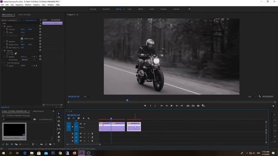The height and width of the screenshot is (156, 278).
Task: Collapse Motion effect group
Action: pos(3,26)
